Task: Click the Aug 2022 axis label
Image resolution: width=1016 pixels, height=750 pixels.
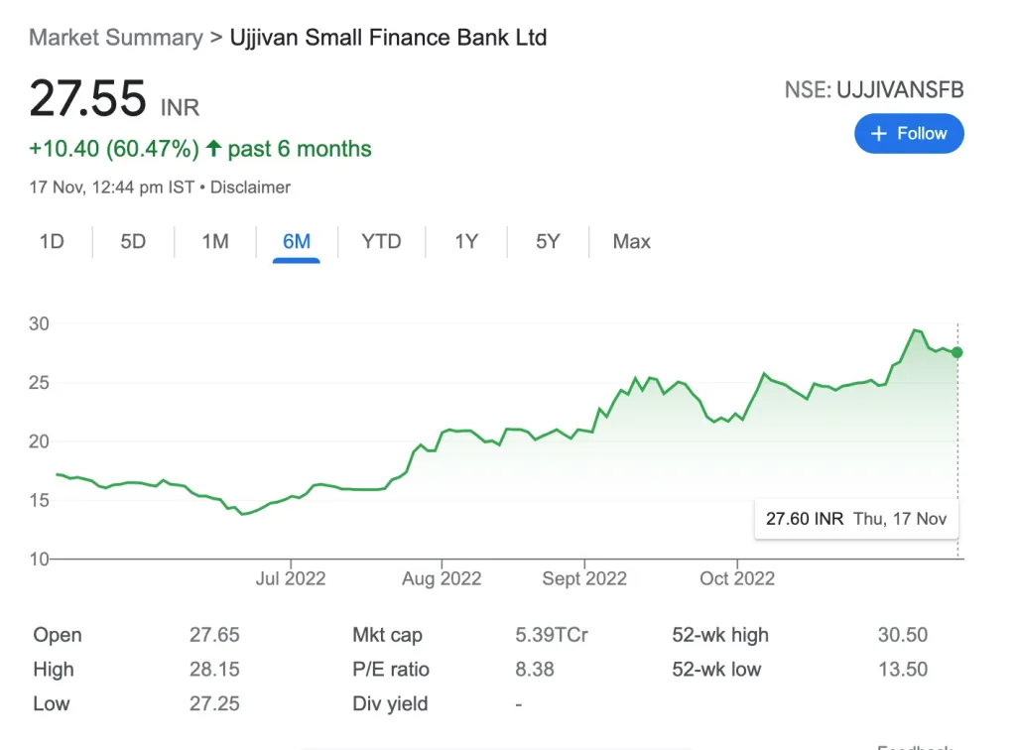Action: 442,578
